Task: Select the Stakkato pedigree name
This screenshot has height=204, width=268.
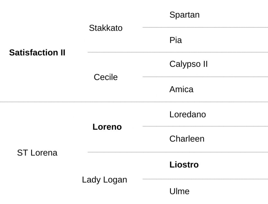Action: point(106,28)
